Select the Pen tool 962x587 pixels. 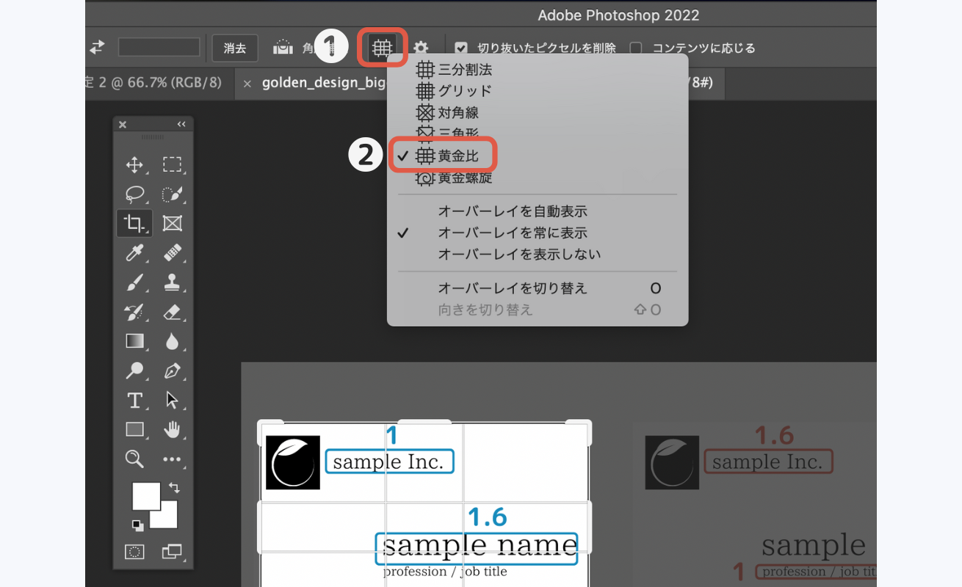pos(172,371)
